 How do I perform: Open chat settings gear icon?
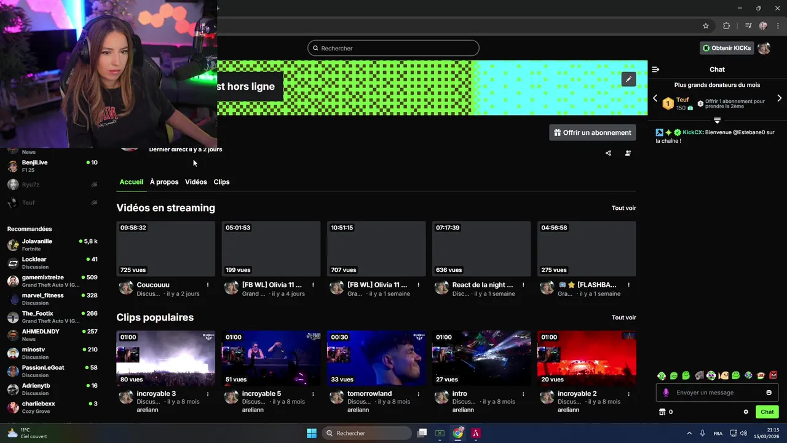click(x=746, y=412)
